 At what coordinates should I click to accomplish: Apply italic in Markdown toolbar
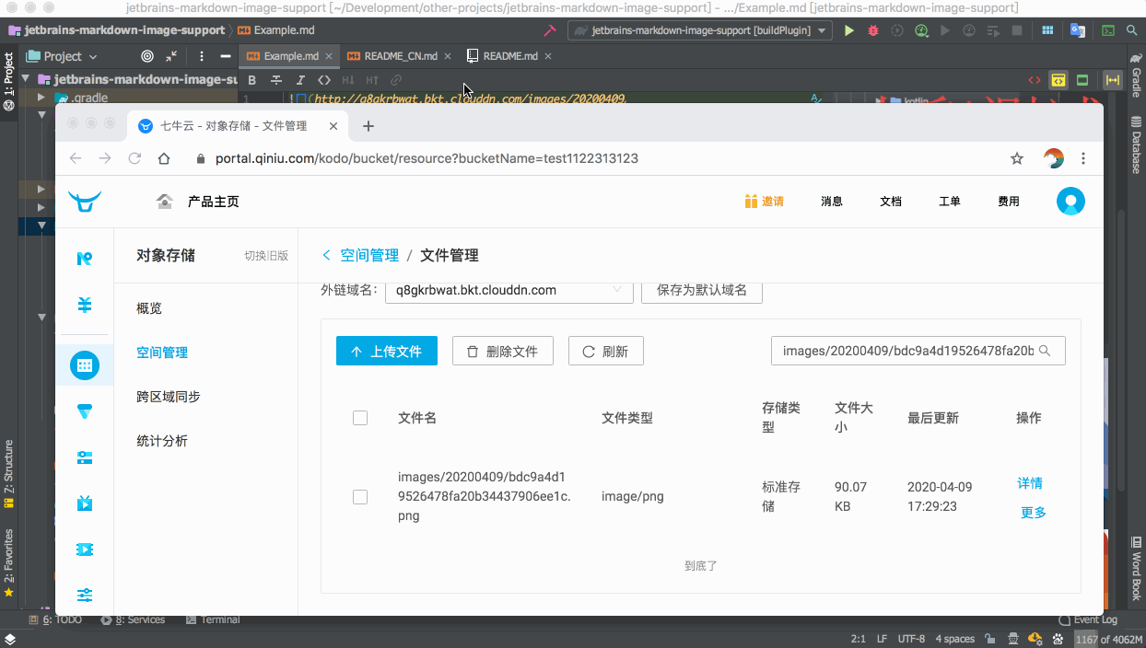(x=300, y=80)
